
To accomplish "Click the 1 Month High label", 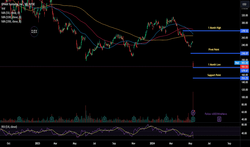I will (x=214, y=28).
